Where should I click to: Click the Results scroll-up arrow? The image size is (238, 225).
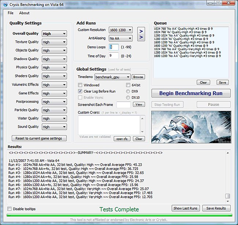(228, 153)
